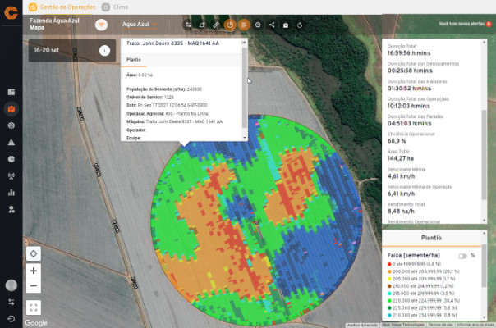Open the user management icon in sidebar
496x328 pixels.
click(x=11, y=209)
